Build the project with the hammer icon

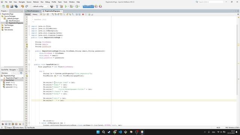57,6
